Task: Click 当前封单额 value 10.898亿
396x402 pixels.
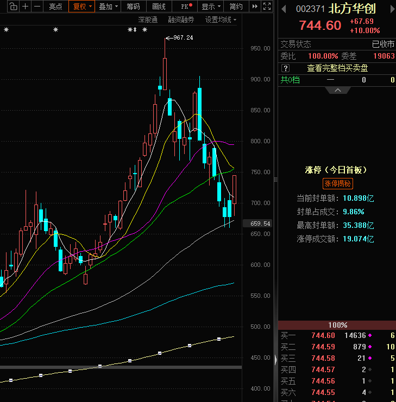Action: coord(359,198)
